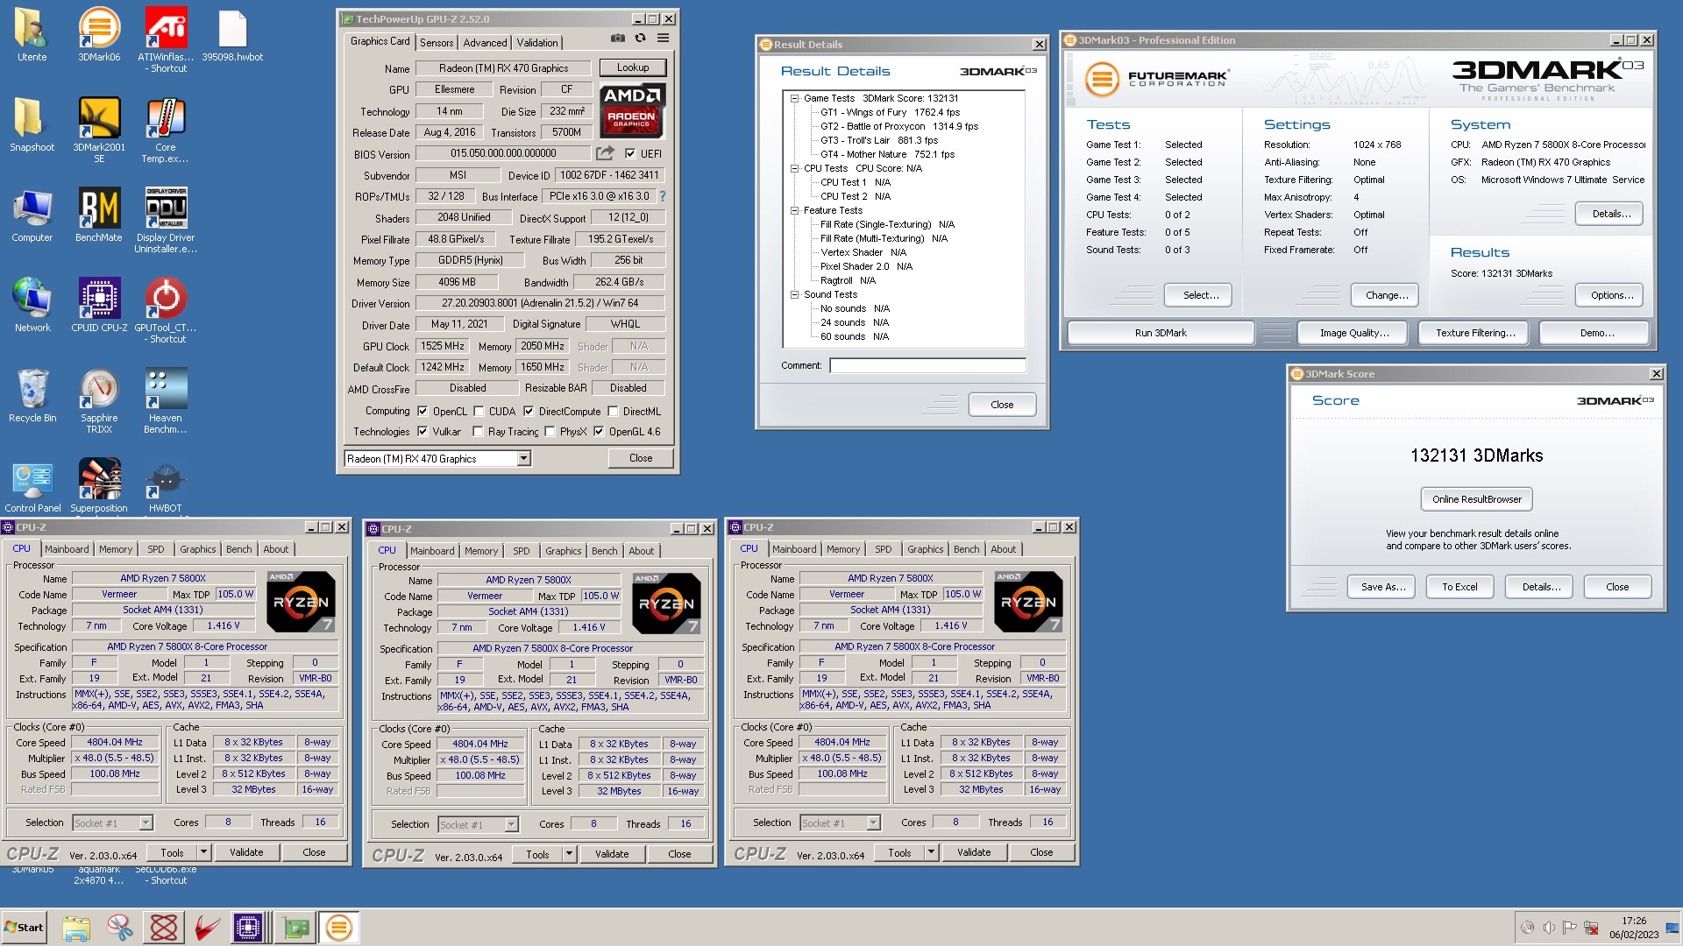Open the 3DMark06 desktop shortcut
This screenshot has height=946, width=1683.
click(x=99, y=35)
